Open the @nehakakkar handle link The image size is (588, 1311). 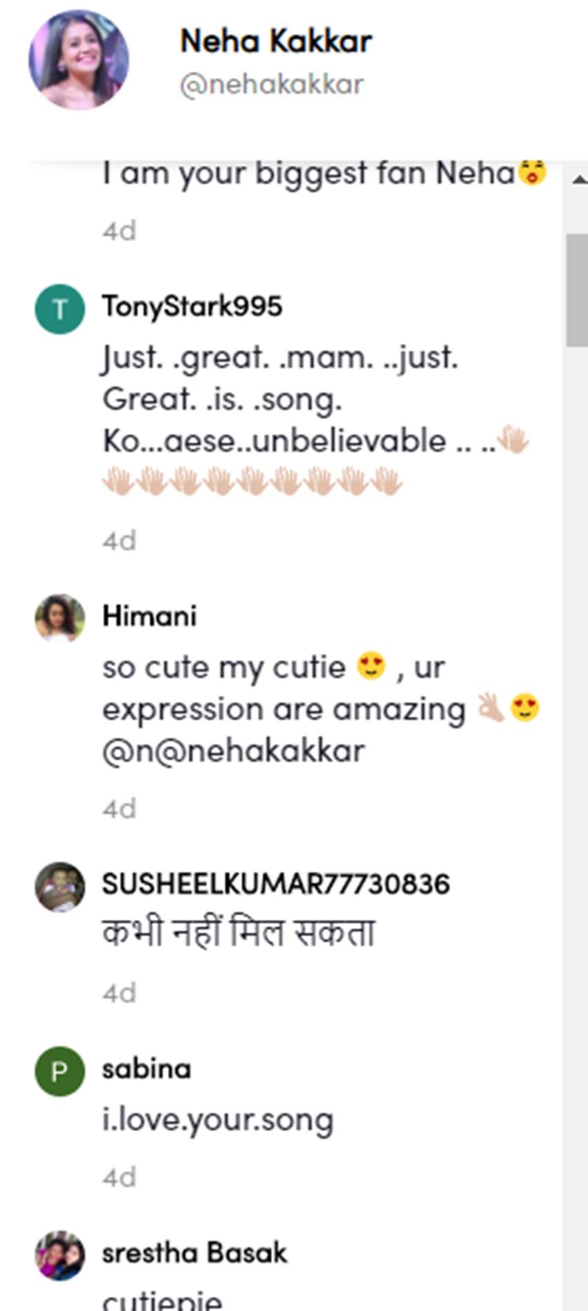271,84
